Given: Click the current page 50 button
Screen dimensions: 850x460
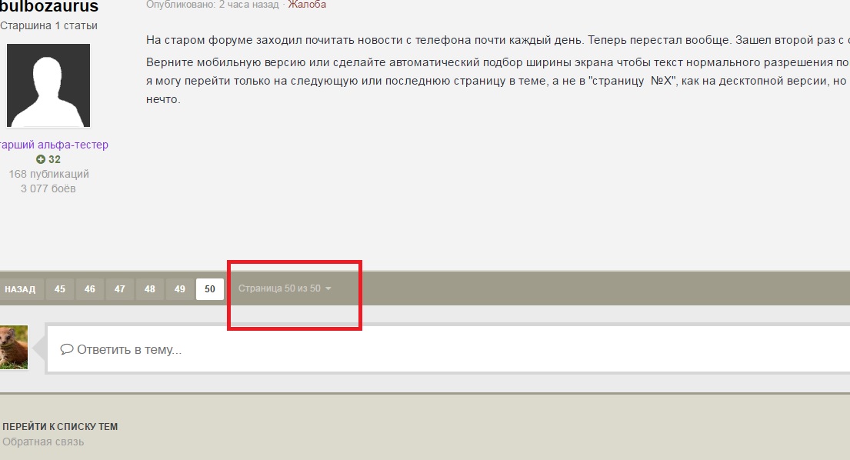Looking at the screenshot, I should 210,289.
